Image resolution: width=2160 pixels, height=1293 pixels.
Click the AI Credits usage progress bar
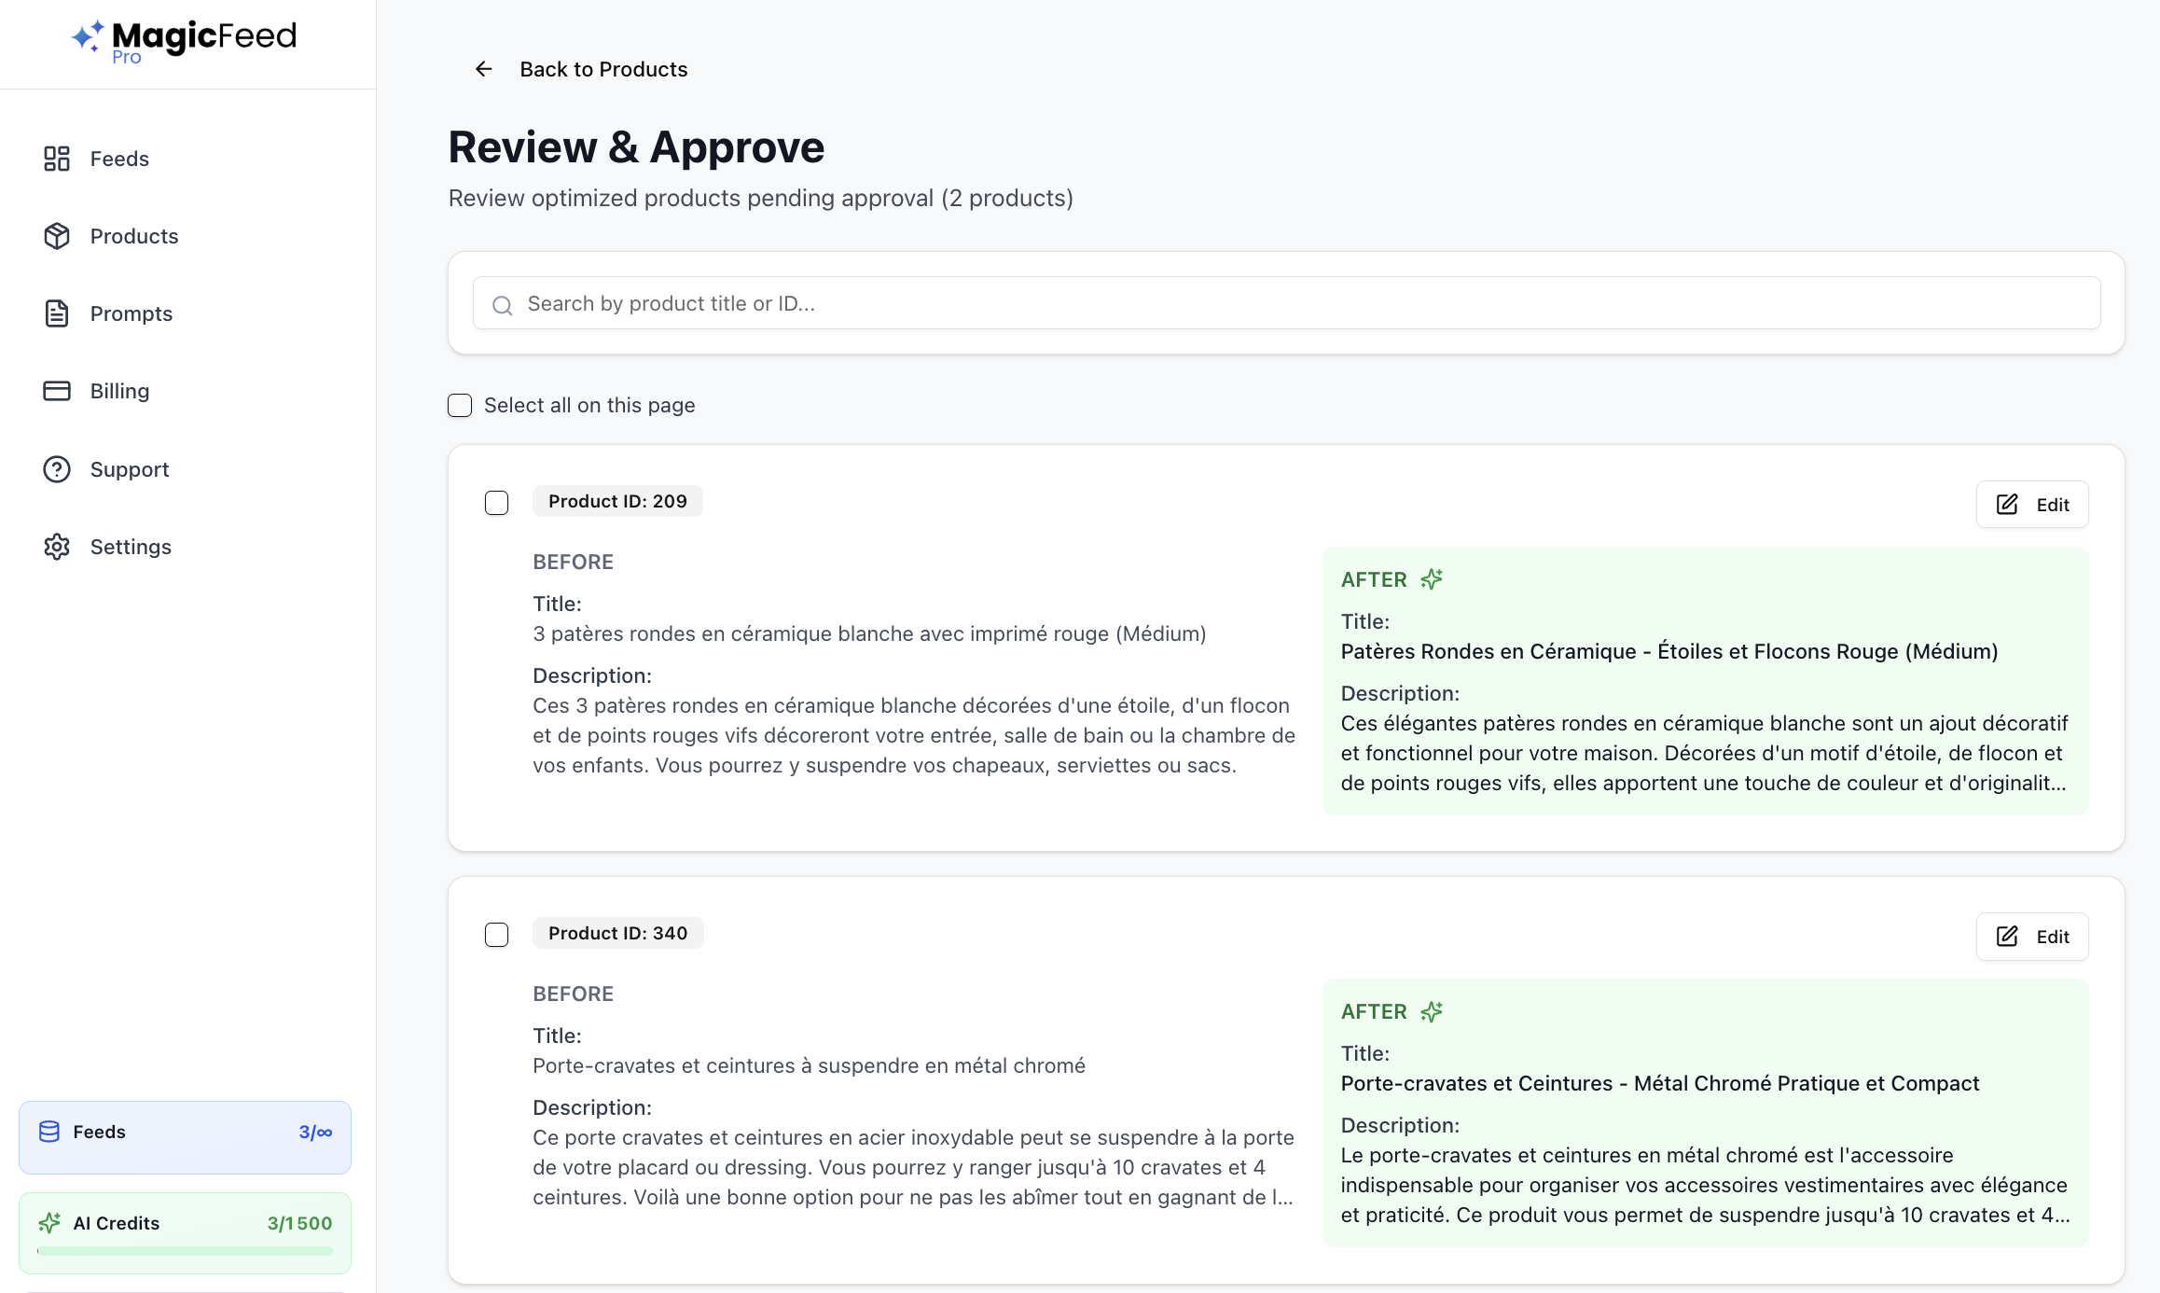(185, 1251)
